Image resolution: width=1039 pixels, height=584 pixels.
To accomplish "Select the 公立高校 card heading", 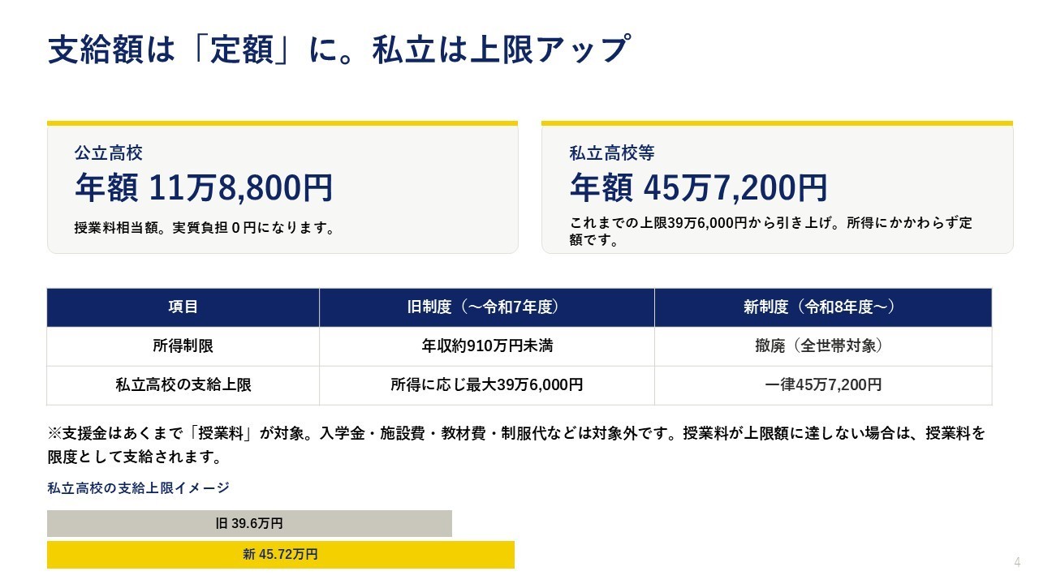I will (109, 152).
